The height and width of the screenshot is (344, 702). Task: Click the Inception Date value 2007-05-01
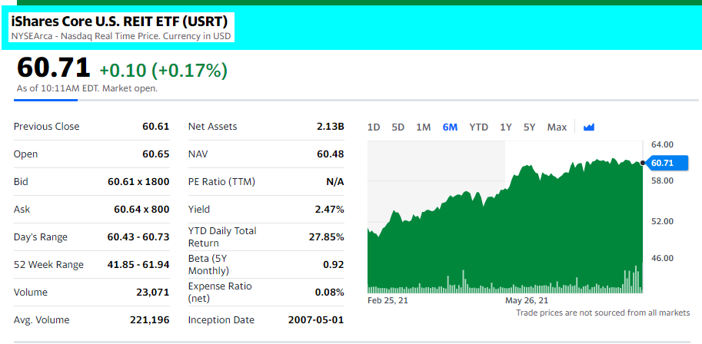point(316,320)
